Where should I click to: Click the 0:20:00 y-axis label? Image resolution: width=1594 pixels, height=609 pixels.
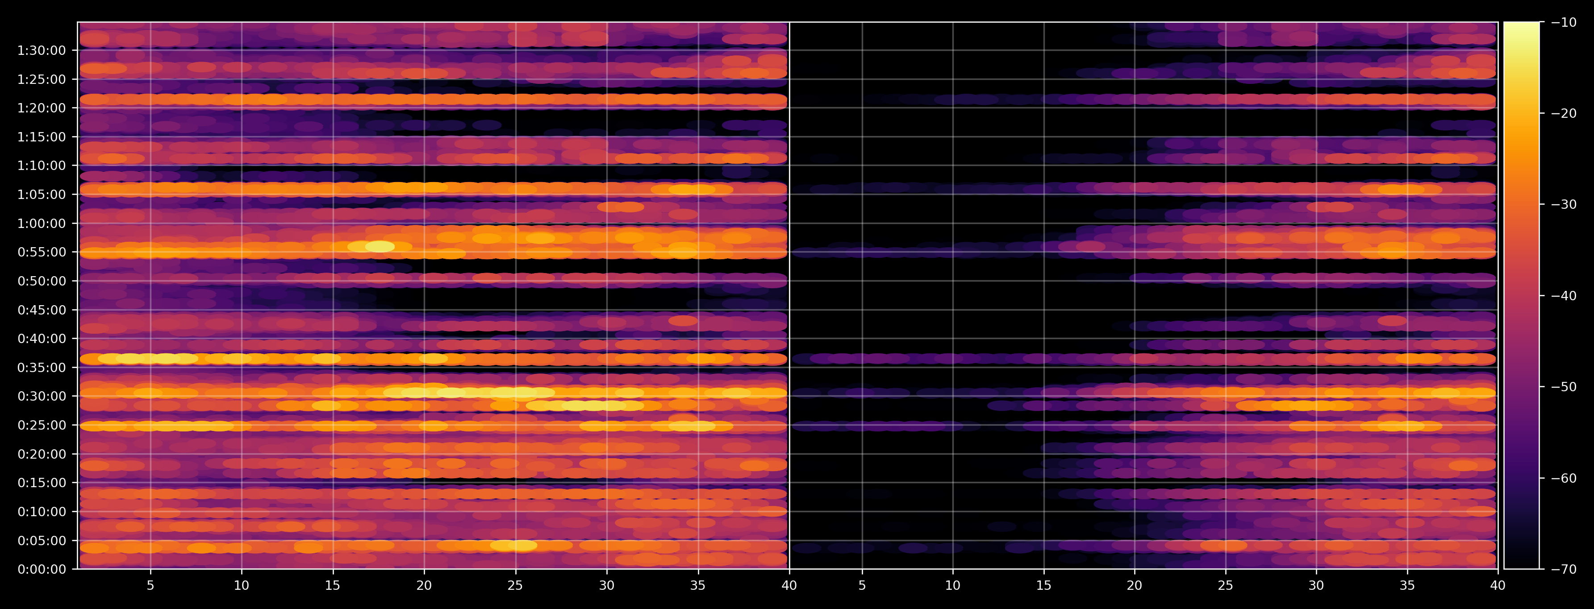tap(42, 454)
